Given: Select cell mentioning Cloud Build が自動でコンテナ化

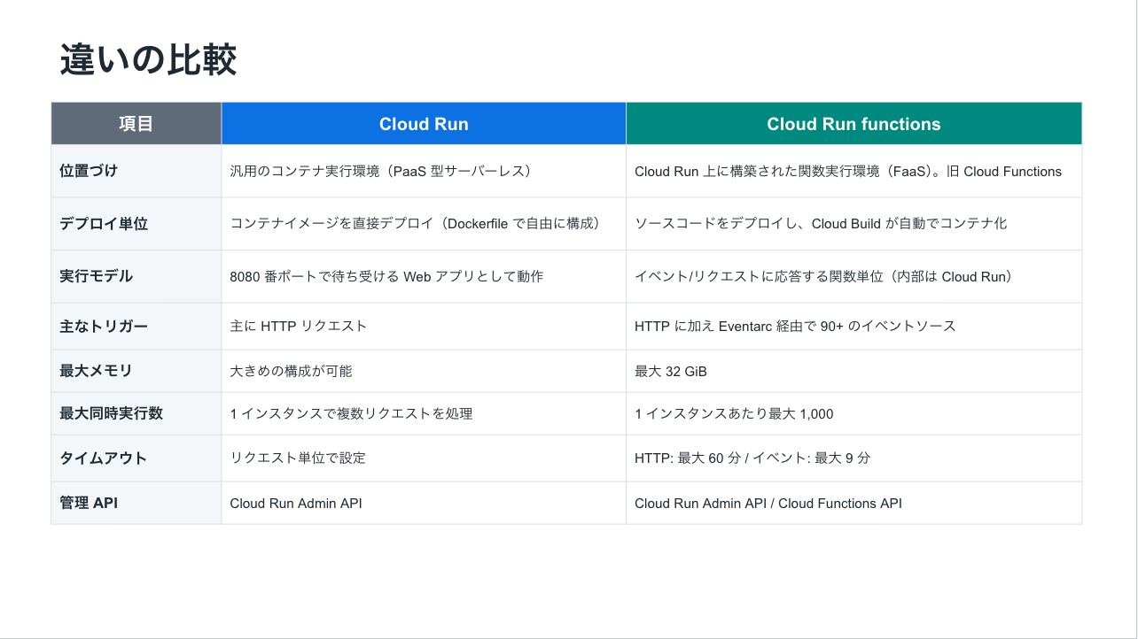Looking at the screenshot, I should click(854, 224).
